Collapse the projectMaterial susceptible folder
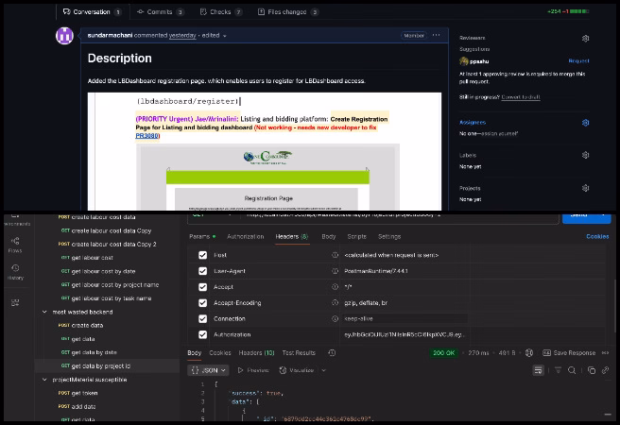Image resolution: width=620 pixels, height=425 pixels. pyautogui.click(x=44, y=379)
